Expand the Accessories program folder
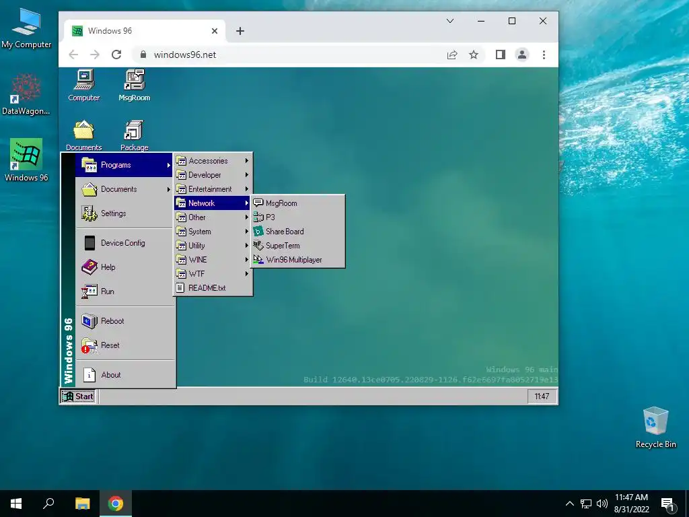 click(213, 161)
